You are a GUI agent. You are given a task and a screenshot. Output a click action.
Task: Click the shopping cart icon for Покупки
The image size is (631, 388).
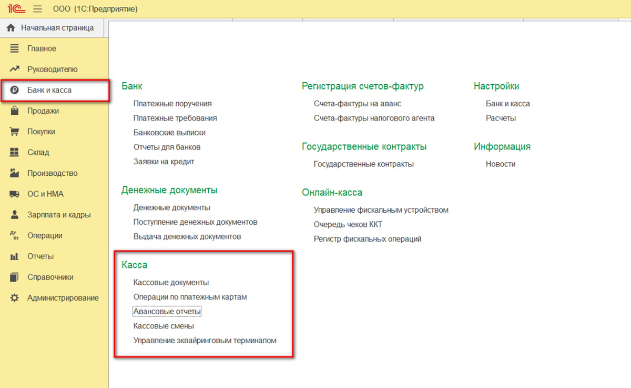tap(15, 132)
